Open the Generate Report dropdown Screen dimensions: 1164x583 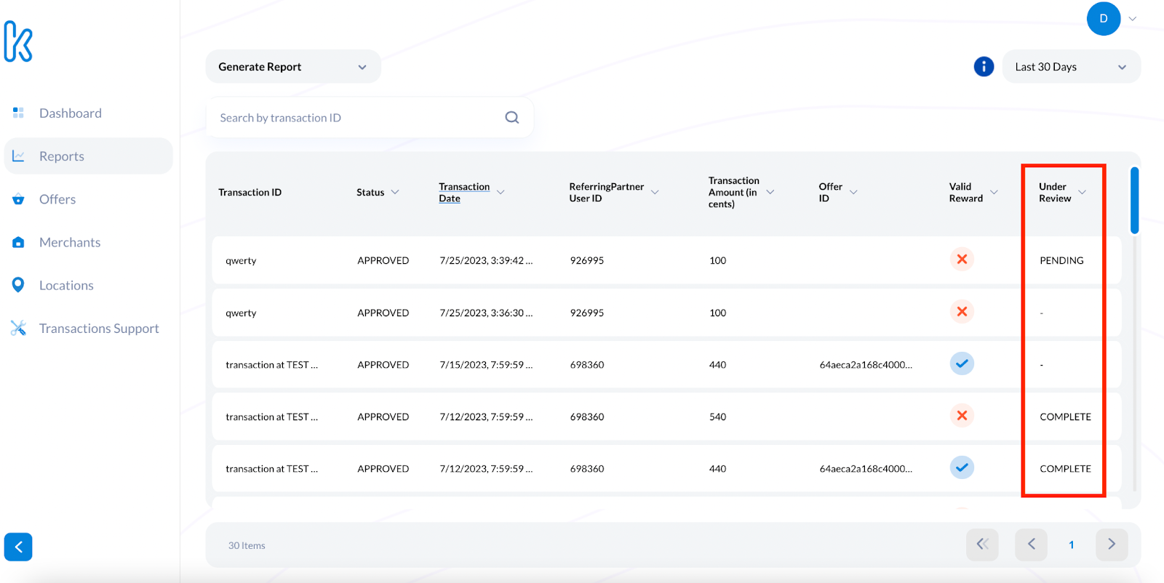(x=292, y=67)
